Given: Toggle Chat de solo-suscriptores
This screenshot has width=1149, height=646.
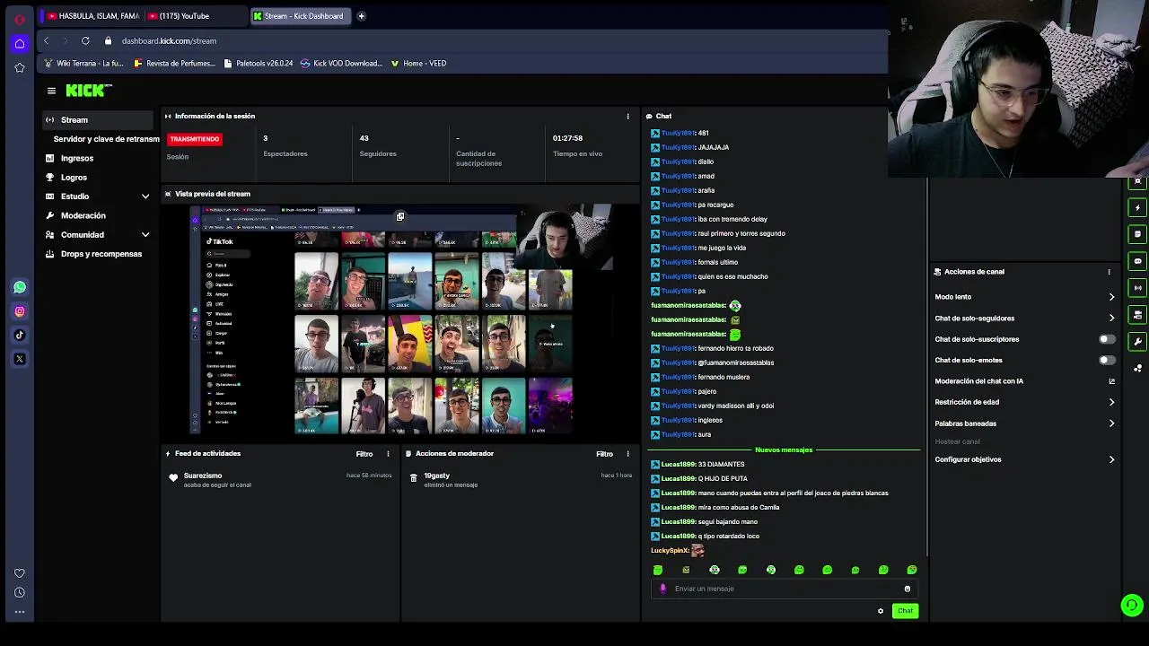Looking at the screenshot, I should pos(1107,339).
